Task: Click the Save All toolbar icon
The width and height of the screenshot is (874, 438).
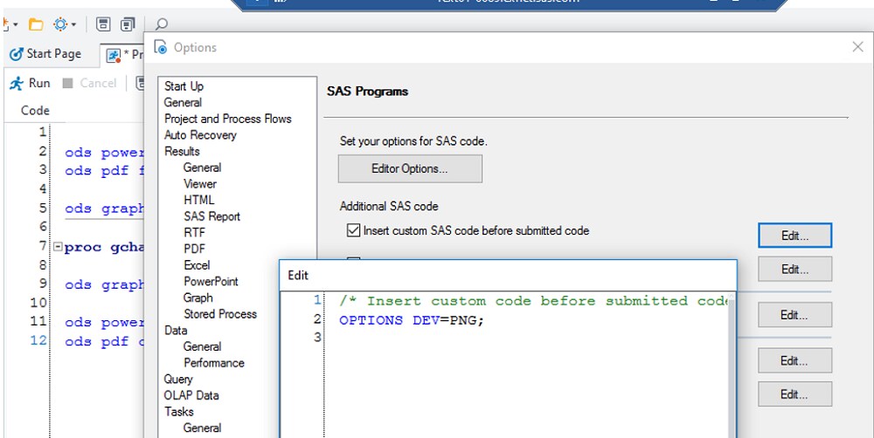Action: tap(128, 24)
